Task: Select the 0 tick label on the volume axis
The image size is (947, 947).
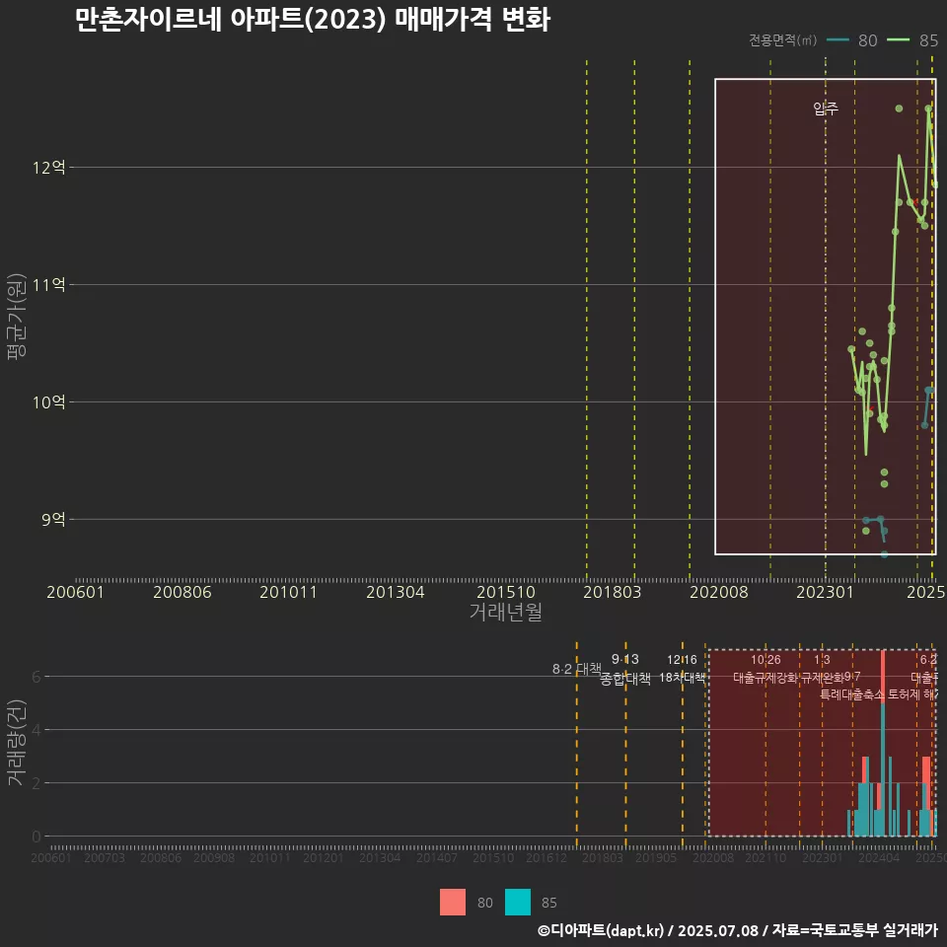Action: (x=36, y=837)
